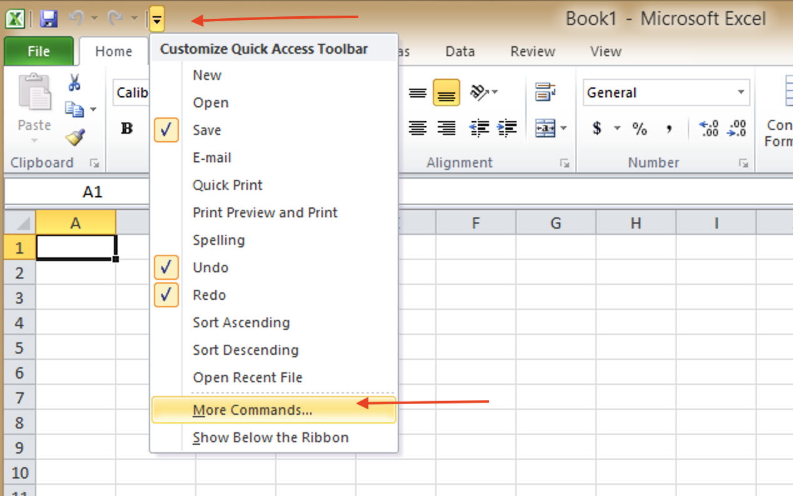Click the Comma Style icon

(x=669, y=129)
